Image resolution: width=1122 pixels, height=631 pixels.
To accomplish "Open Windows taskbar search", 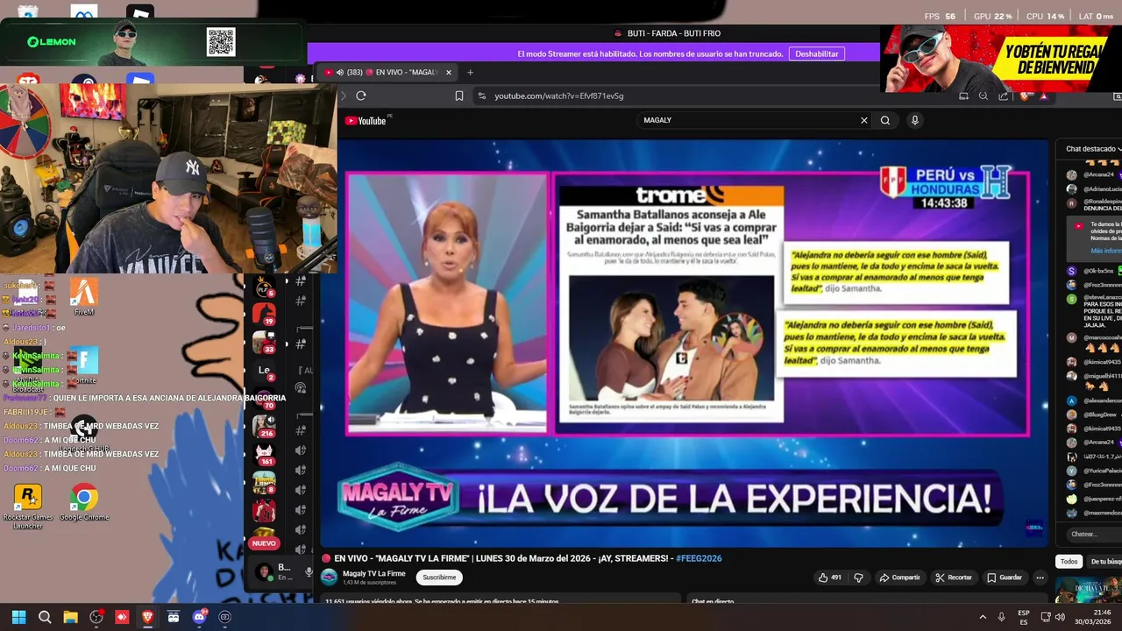I will coord(45,617).
